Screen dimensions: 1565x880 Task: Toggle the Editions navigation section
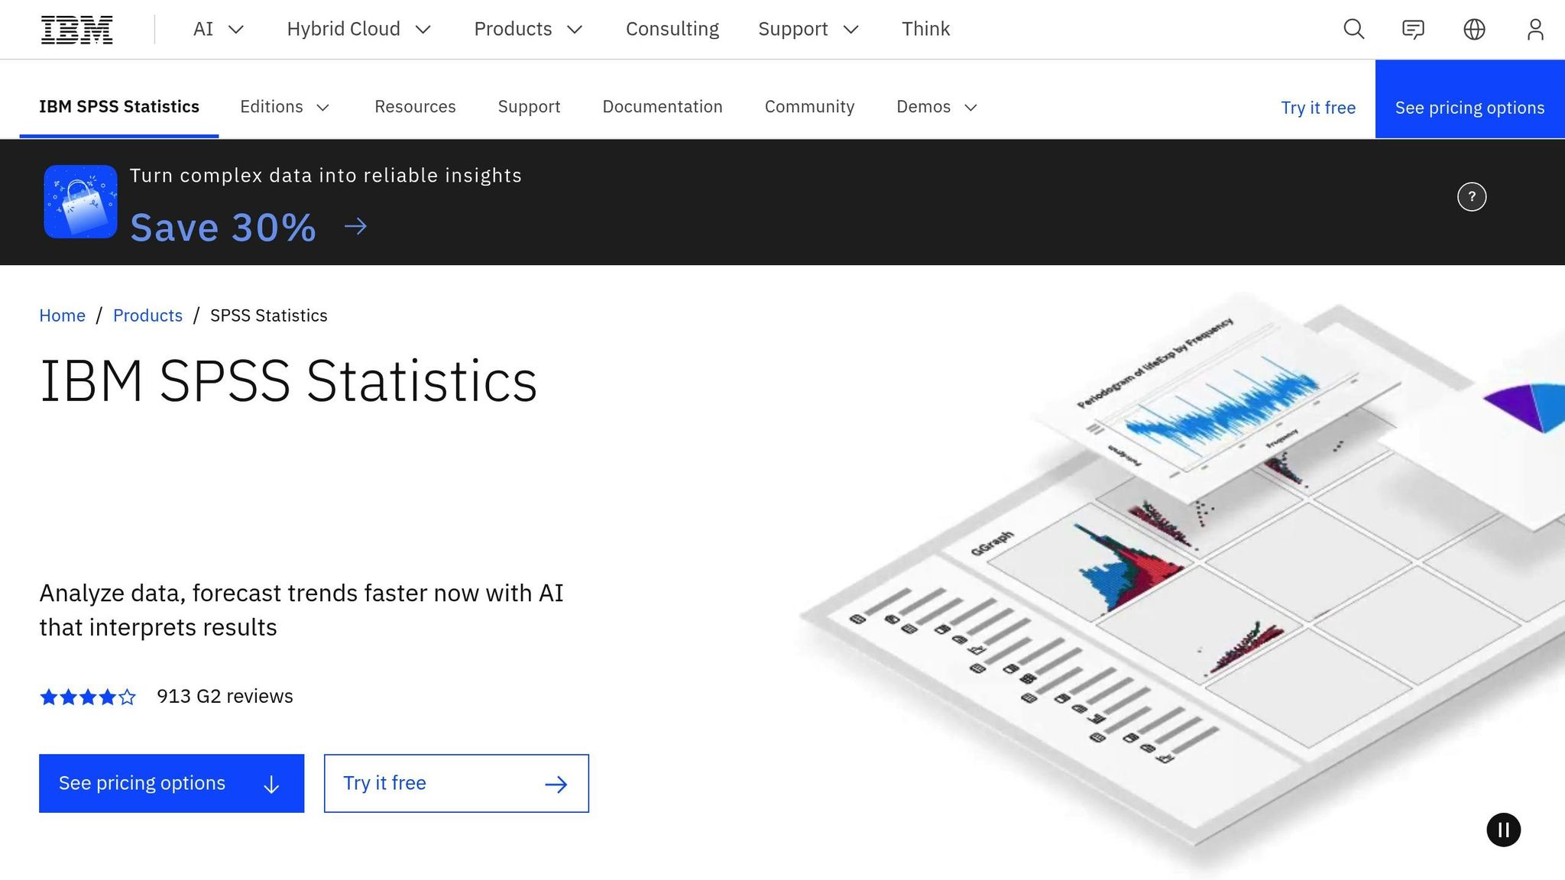(285, 107)
